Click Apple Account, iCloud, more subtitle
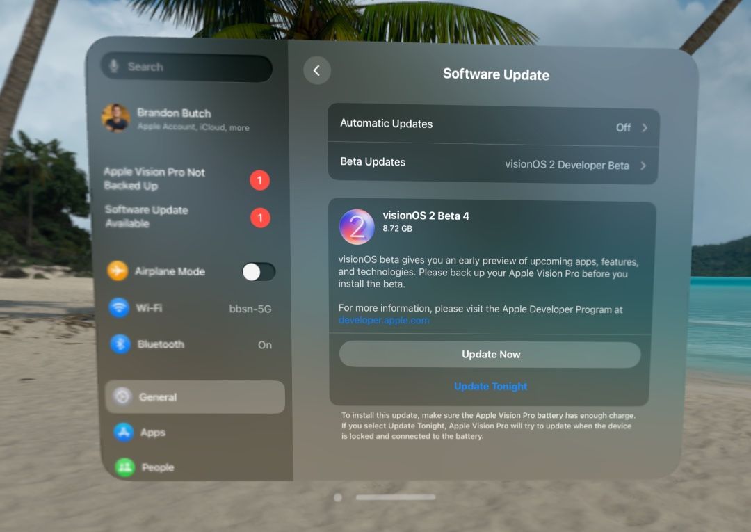Viewport: 751px width, 532px height. coord(193,127)
